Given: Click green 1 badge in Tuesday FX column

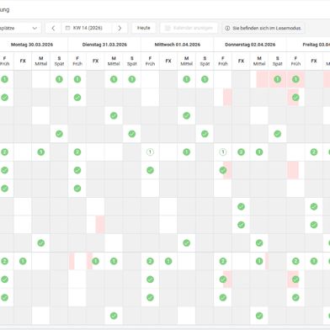Looking at the screenshot, I should click(x=95, y=261).
